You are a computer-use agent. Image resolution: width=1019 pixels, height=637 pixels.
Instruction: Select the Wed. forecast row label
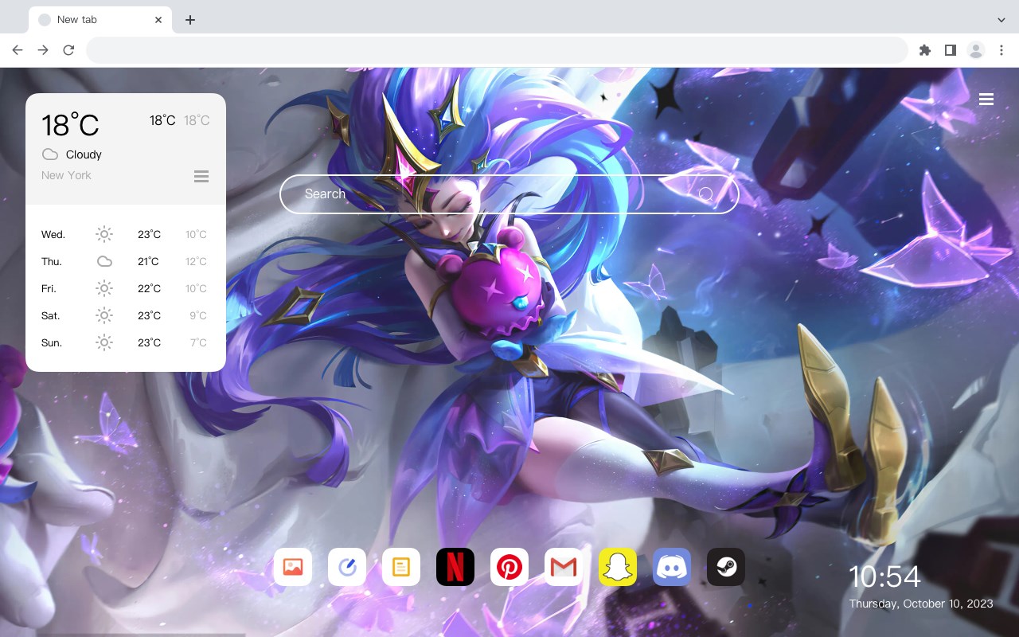click(x=53, y=235)
